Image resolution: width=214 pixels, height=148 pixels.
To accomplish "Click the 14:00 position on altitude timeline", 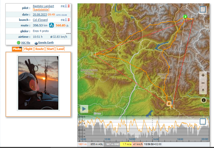I will (x=132, y=139).
